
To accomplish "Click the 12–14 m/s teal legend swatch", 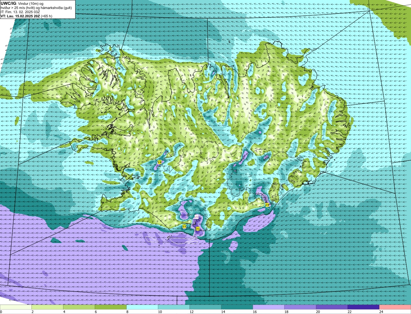I will [x=205, y=307].
